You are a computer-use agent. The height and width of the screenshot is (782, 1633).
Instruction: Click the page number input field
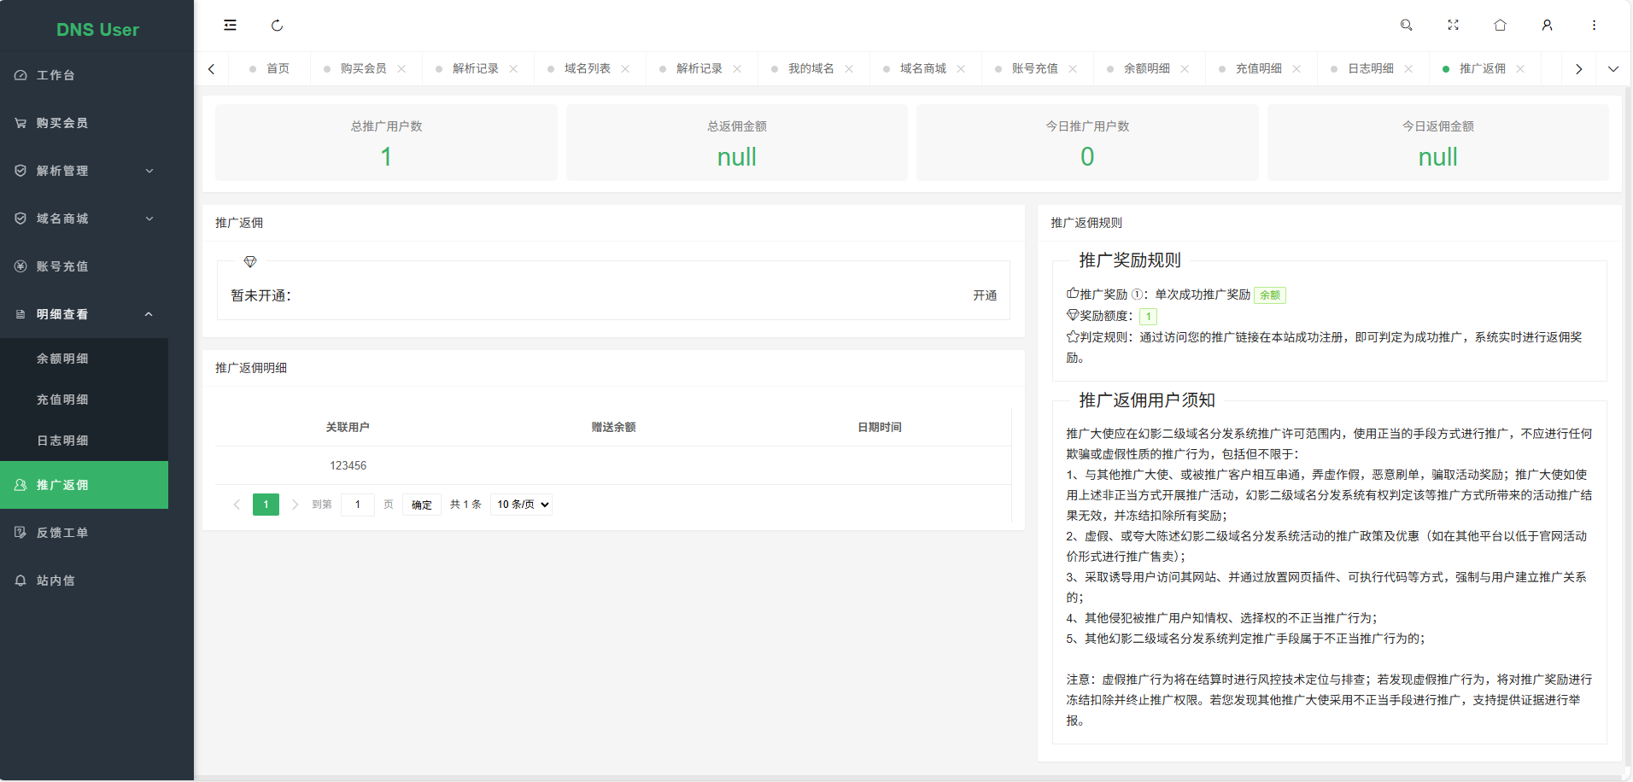[x=358, y=505]
